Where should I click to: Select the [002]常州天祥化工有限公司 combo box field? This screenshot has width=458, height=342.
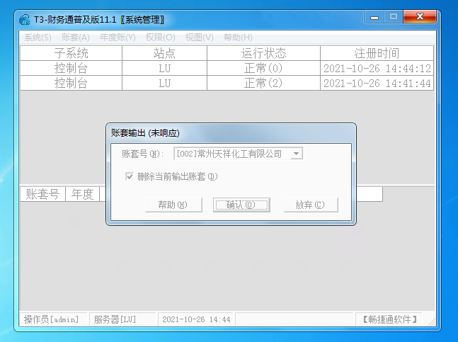point(238,154)
